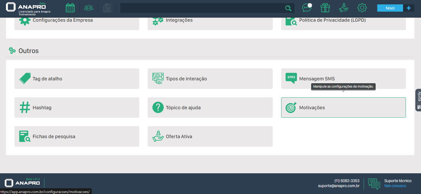Click the hand holding person icon in header

pyautogui.click(x=344, y=8)
